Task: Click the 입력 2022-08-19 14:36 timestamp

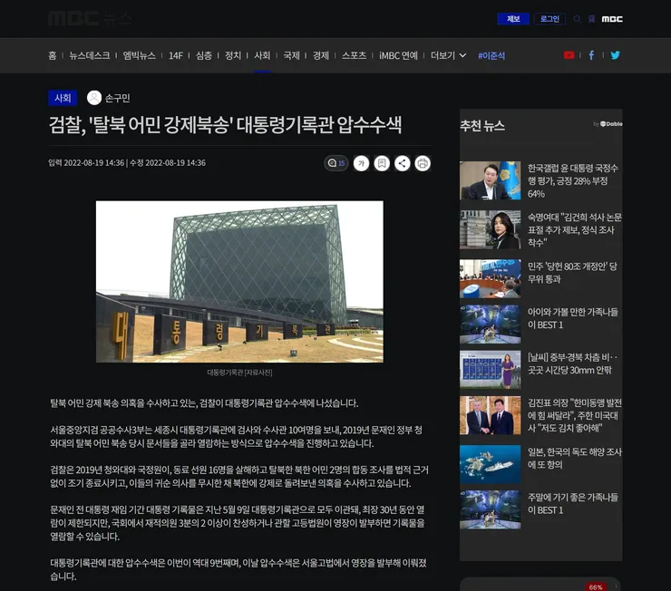Action: coord(86,163)
